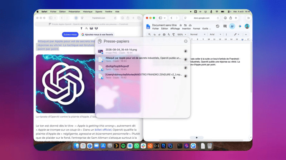
Task: Click the print icon in Docs toolbar
Action: click(164, 34)
